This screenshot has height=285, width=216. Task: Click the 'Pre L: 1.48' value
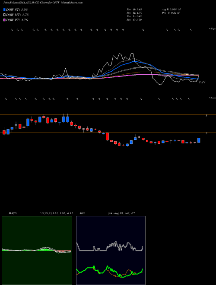(x=134, y=16)
